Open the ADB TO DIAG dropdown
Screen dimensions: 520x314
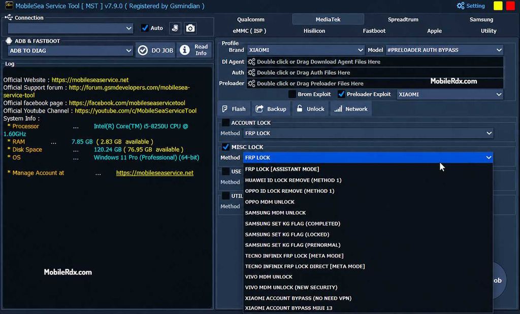tap(70, 51)
